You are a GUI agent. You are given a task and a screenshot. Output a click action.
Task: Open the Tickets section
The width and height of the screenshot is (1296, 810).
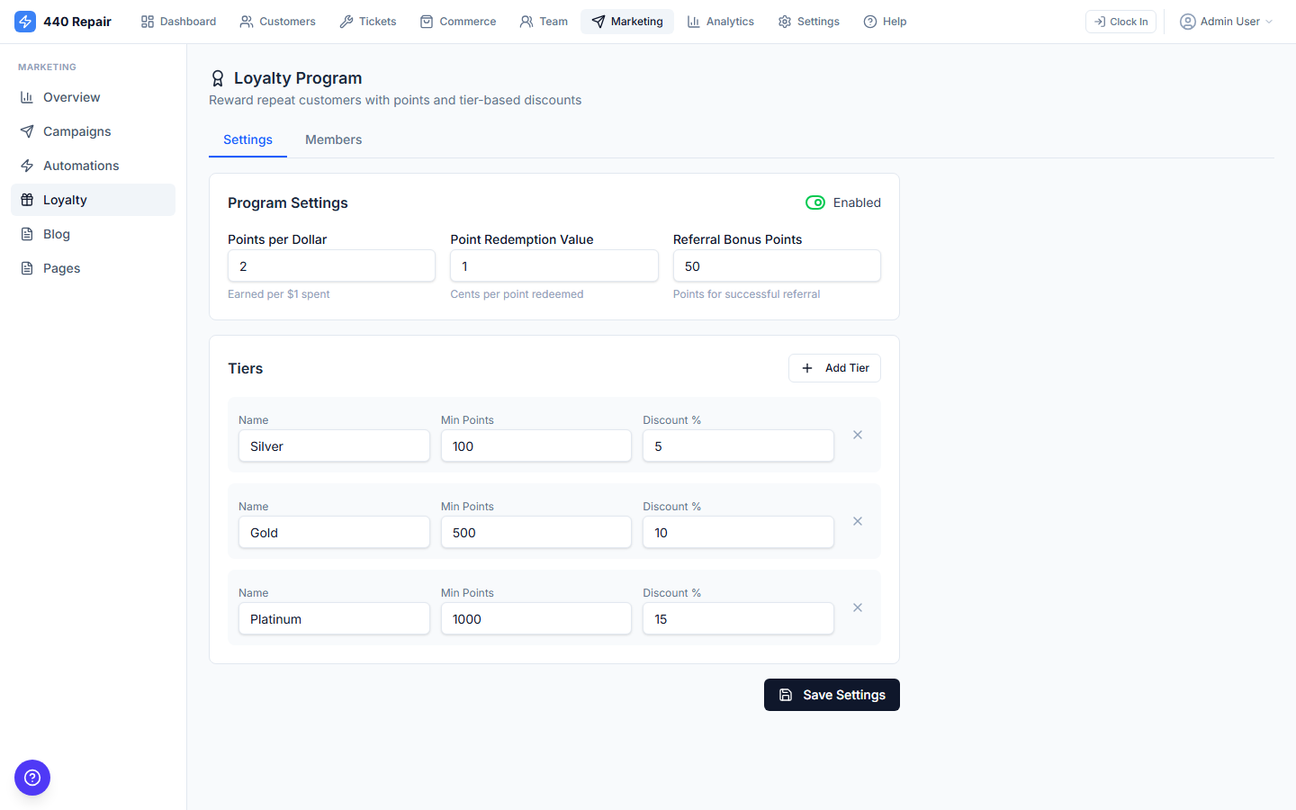tap(367, 21)
